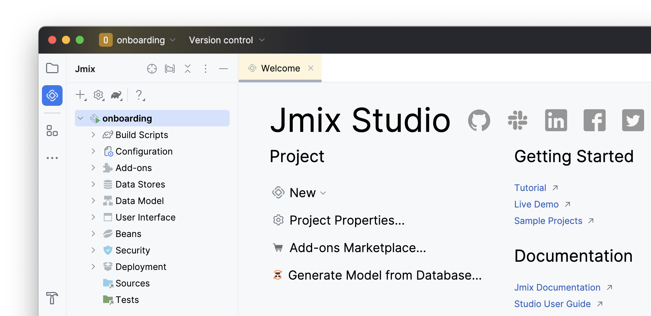Open the Structure tool window icon

[x=52, y=131]
